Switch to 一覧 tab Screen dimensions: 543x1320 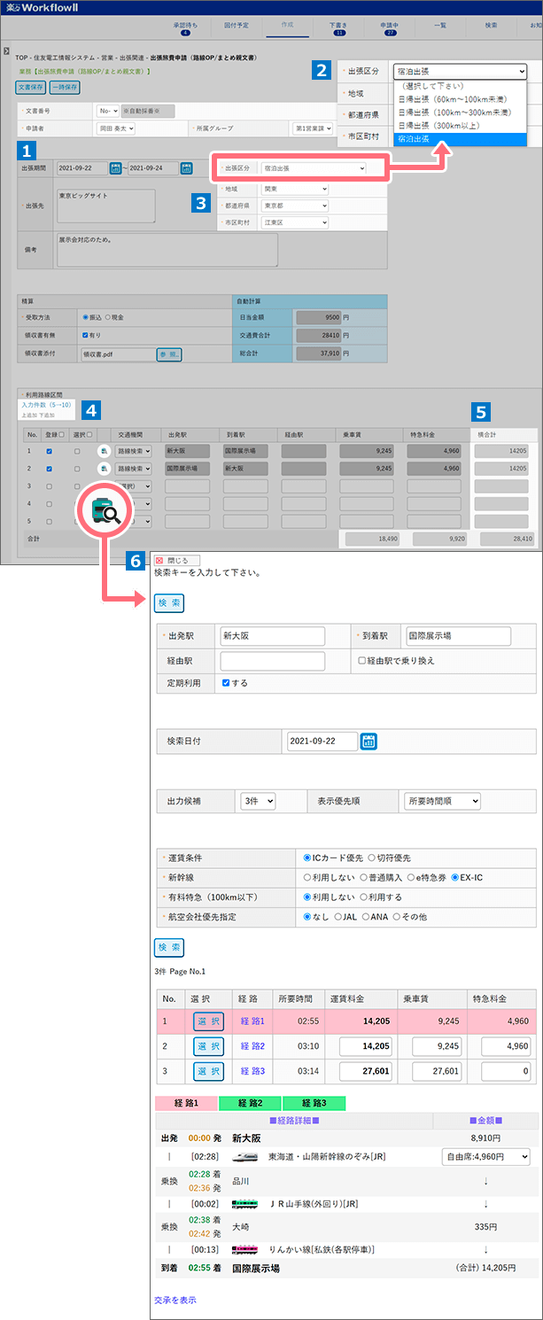pyautogui.click(x=439, y=27)
